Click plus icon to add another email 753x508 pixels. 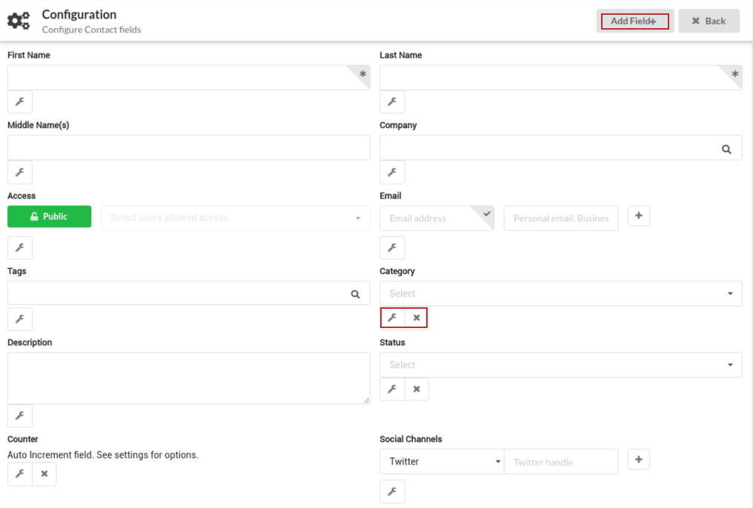coord(639,215)
